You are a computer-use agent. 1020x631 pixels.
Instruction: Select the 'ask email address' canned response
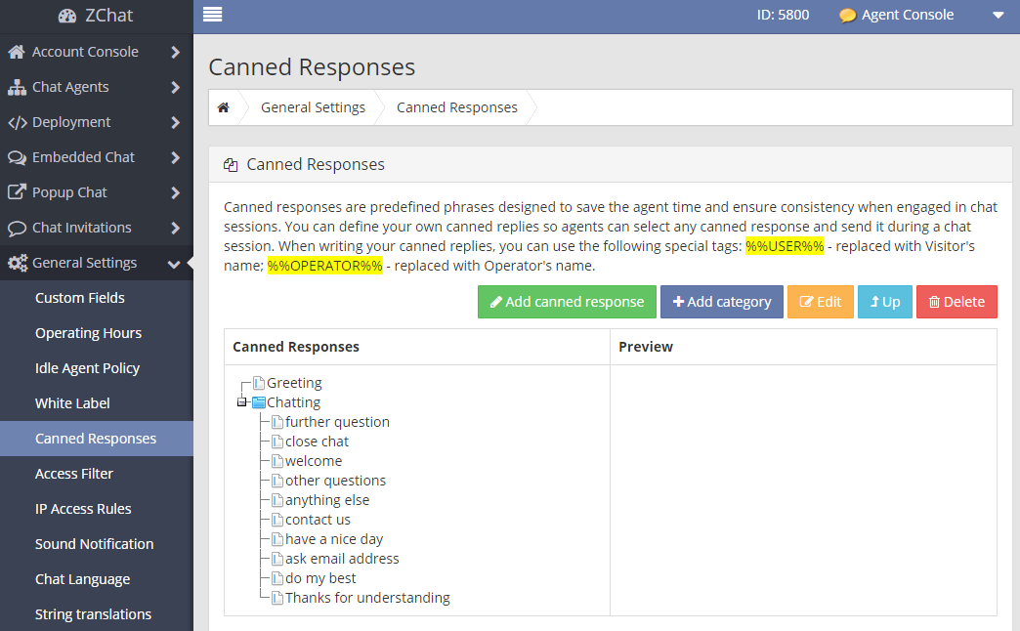point(342,559)
